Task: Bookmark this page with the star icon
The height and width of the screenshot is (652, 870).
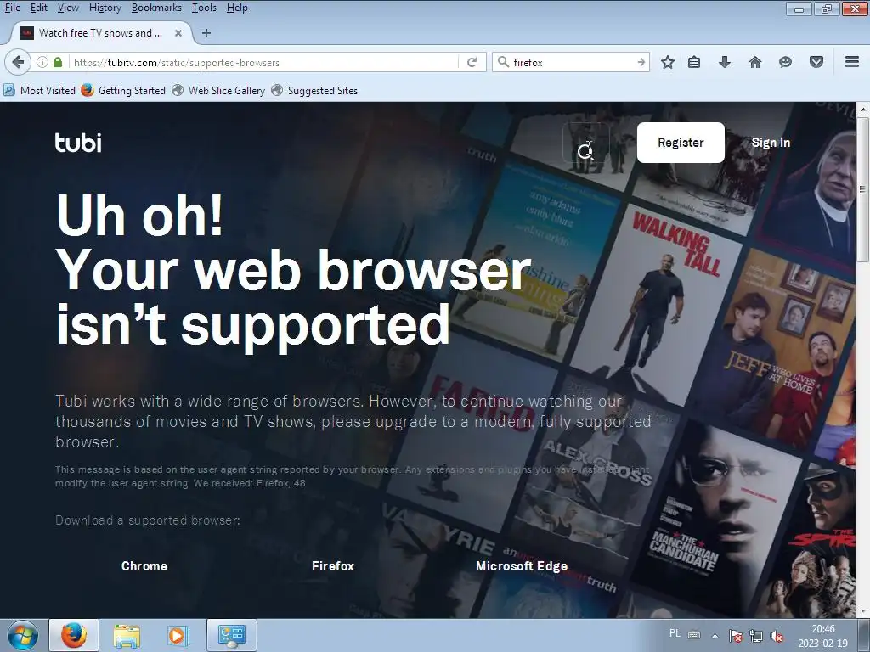Action: [668, 62]
